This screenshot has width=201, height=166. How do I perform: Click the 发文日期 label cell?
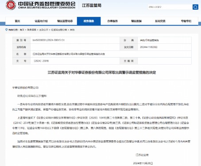(x=128, y=47)
